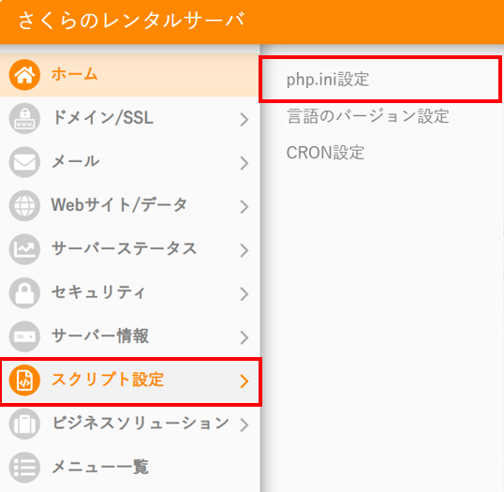This screenshot has width=504, height=492.
Task: Click the menu list icon
Action: [24, 468]
